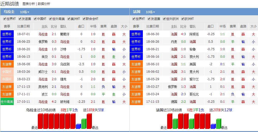Screen dimensions: 258x132
Task: Uncheck 中国杯 filter checkbox
Action: 35,19
